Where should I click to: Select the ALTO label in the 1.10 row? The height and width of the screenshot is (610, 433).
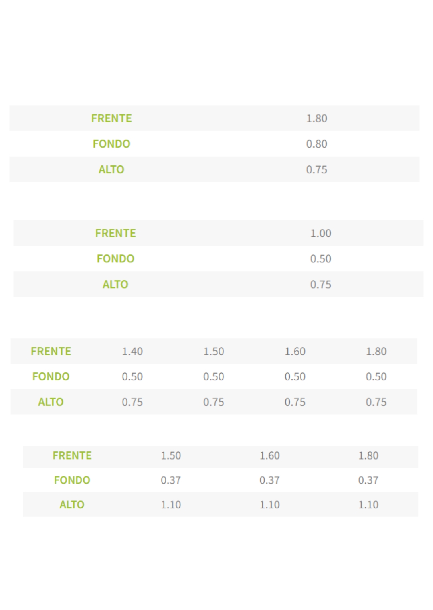click(x=72, y=504)
